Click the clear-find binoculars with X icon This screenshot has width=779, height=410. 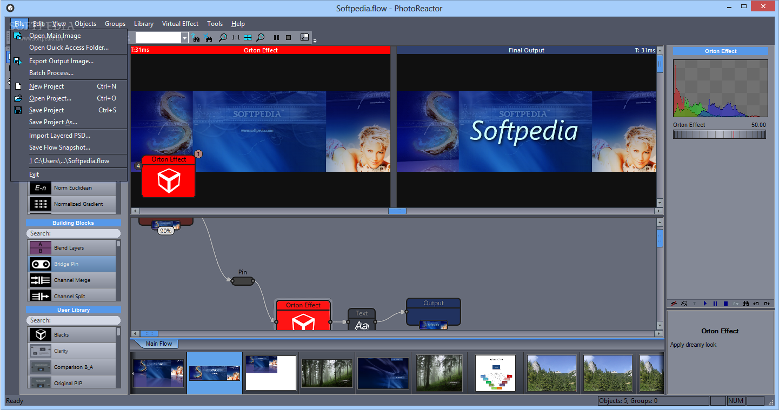coord(208,38)
